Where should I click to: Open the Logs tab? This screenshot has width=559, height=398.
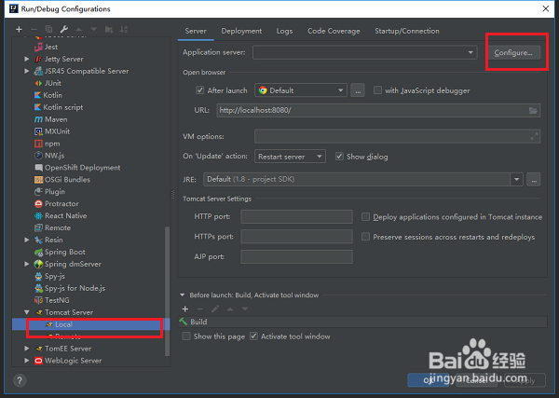tap(284, 32)
